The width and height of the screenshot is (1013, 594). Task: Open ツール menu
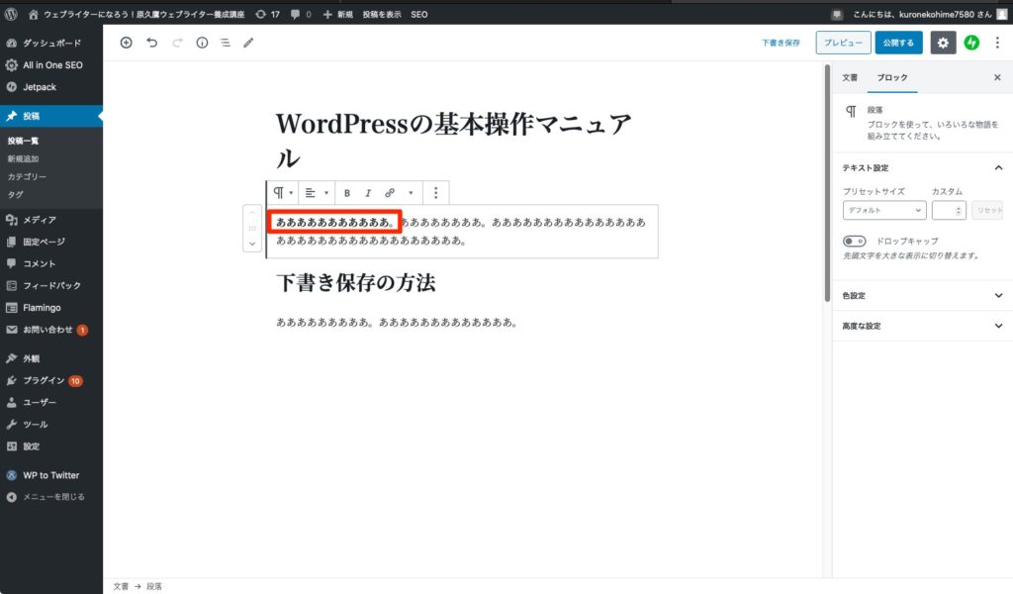coord(51,425)
